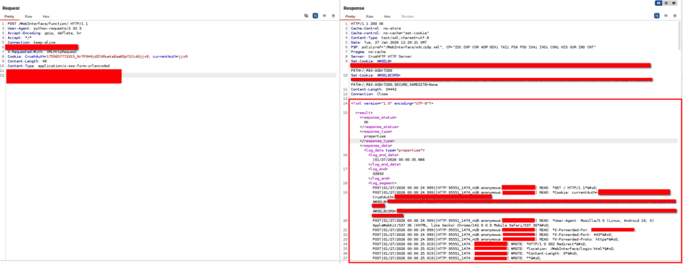
Task: Switch to Raw tab in Request panel
Action: [28, 16]
